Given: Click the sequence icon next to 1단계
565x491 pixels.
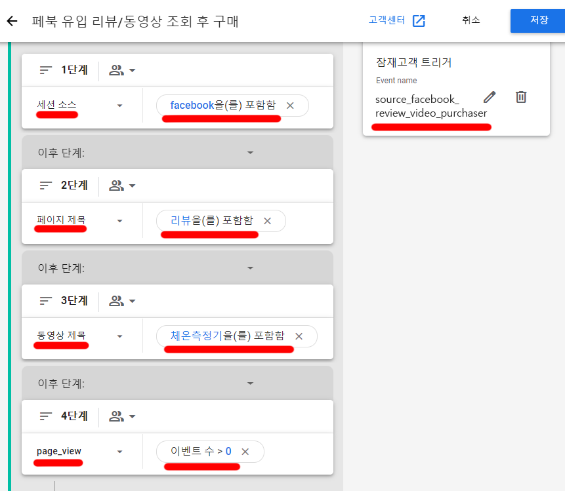Looking at the screenshot, I should click(45, 69).
